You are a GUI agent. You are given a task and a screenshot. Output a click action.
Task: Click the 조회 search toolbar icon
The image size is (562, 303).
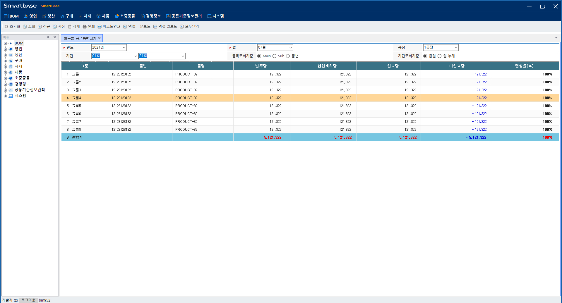(25, 27)
